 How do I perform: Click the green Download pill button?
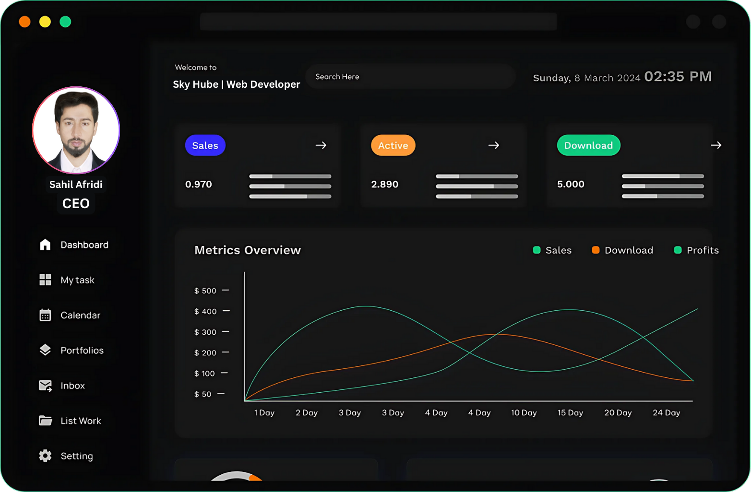click(588, 145)
